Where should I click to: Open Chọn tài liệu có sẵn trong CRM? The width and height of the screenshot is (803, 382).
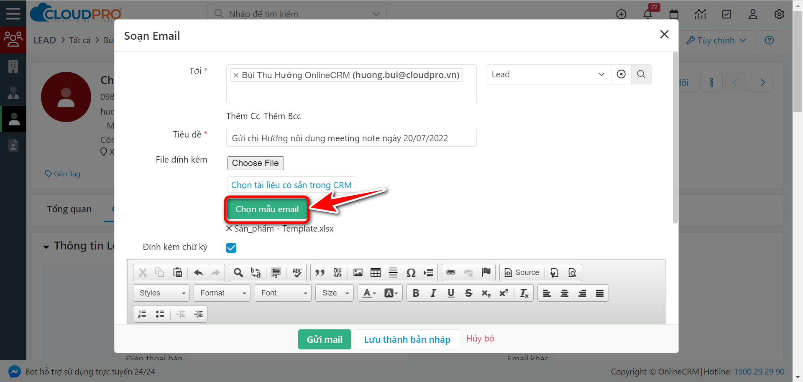tap(292, 185)
